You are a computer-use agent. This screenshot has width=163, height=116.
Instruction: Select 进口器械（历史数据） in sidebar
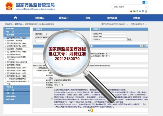click(17, 49)
